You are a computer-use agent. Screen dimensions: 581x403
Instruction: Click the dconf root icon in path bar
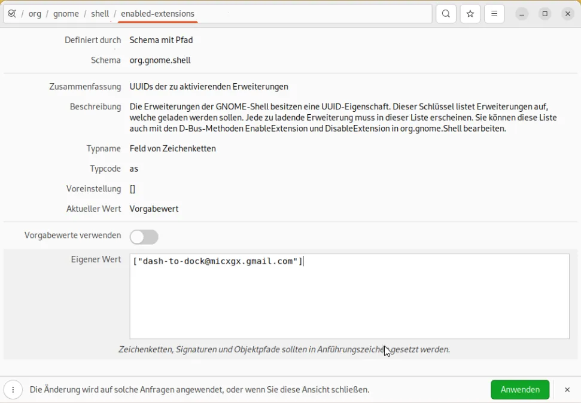click(x=12, y=14)
